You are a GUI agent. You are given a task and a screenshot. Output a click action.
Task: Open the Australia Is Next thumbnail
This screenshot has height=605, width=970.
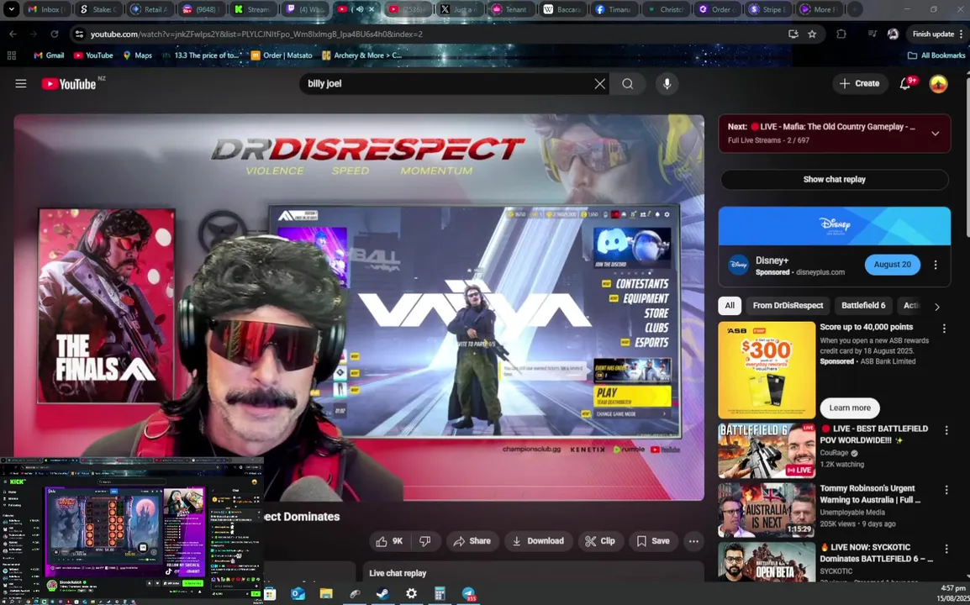(767, 510)
